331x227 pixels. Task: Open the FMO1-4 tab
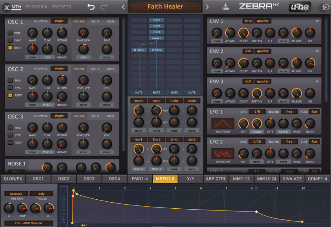[140, 179]
